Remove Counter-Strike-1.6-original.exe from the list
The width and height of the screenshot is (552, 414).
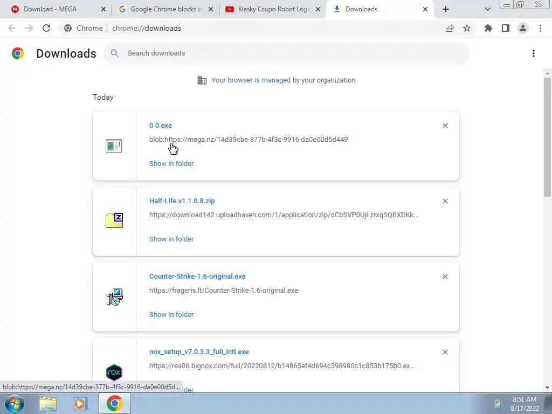pos(445,277)
